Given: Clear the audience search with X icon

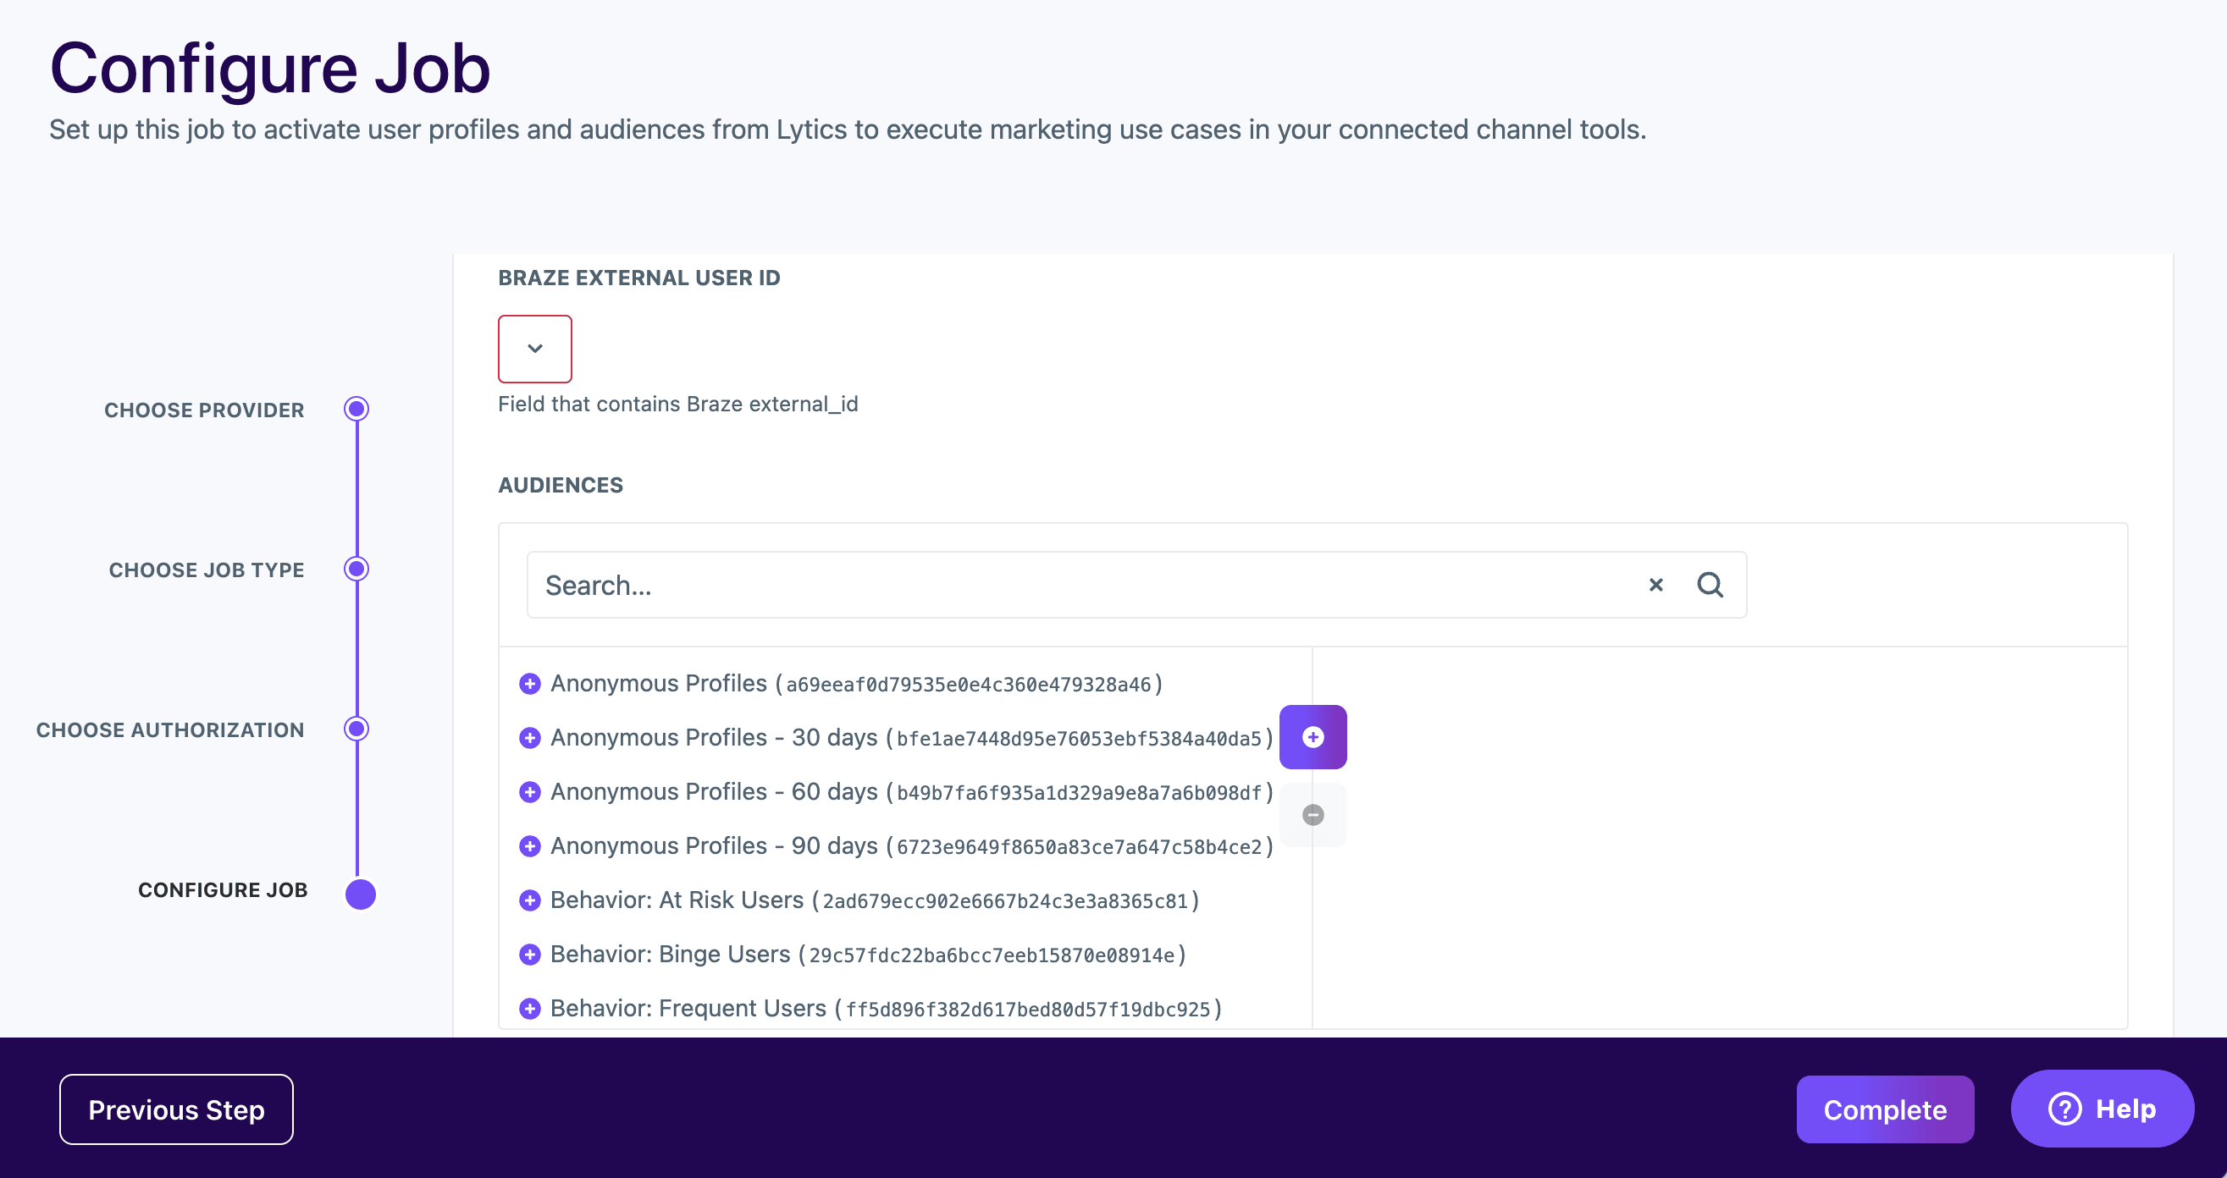Looking at the screenshot, I should tap(1655, 585).
